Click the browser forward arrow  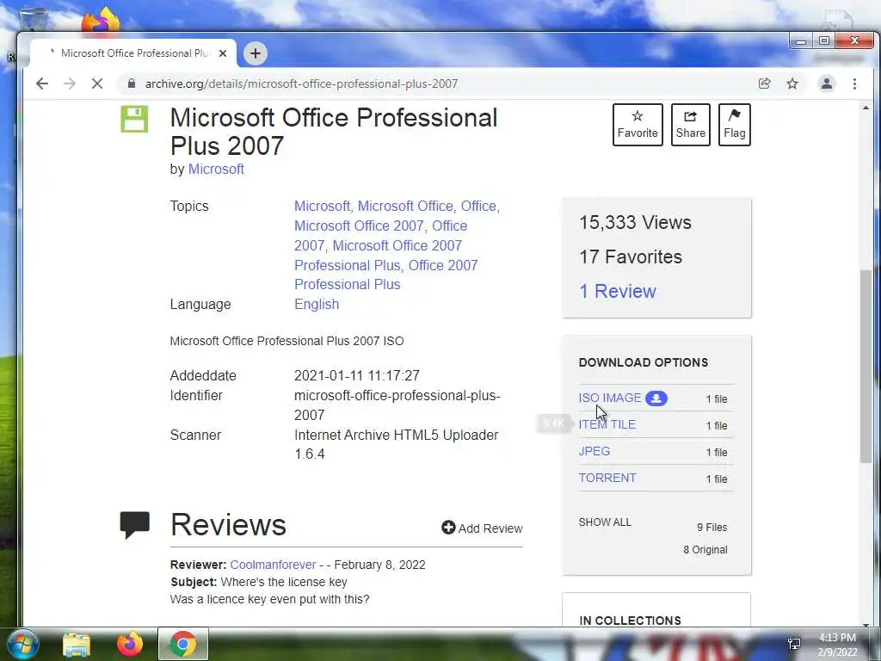[x=70, y=83]
